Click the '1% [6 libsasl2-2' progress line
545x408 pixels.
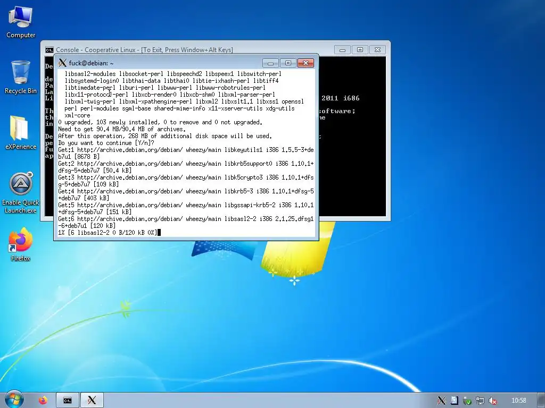(109, 233)
